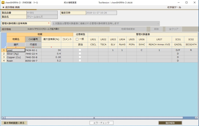Viewport: 199px width, 126px height.
Task: Open the 管理対象物質の含有有無 dropdown
Action: coord(106,24)
